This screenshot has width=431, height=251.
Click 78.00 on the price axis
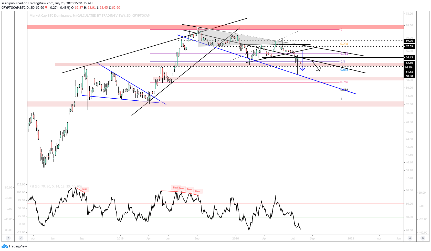[409, 14]
